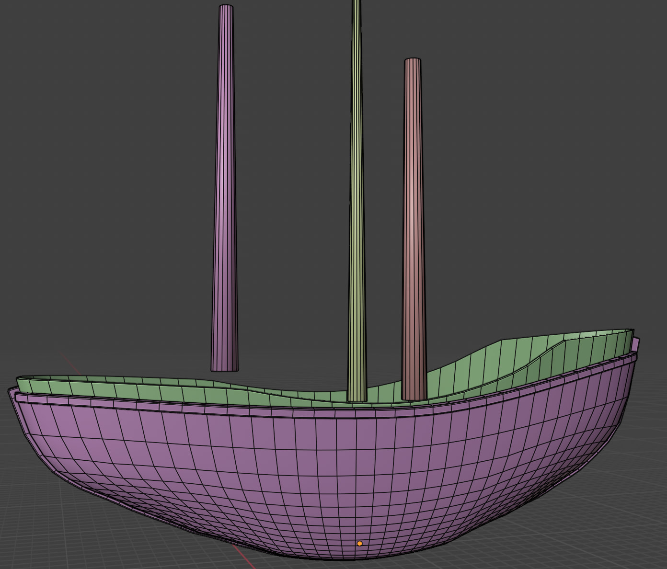Select the tall purple mast on the left
Screen dimensions: 667x569
[x=225, y=192]
